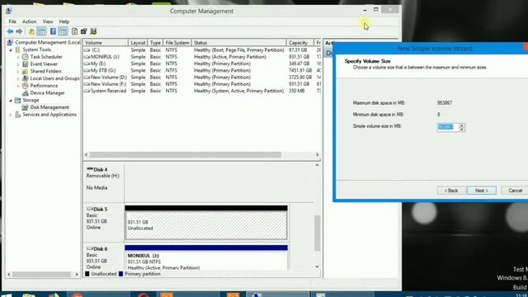The image size is (528, 297).
Task: Collapse the System Tools node
Action: [11, 49]
